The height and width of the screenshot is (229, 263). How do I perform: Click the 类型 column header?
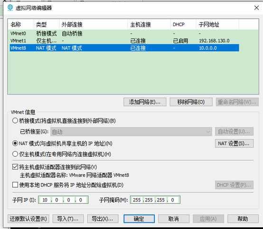(47, 25)
